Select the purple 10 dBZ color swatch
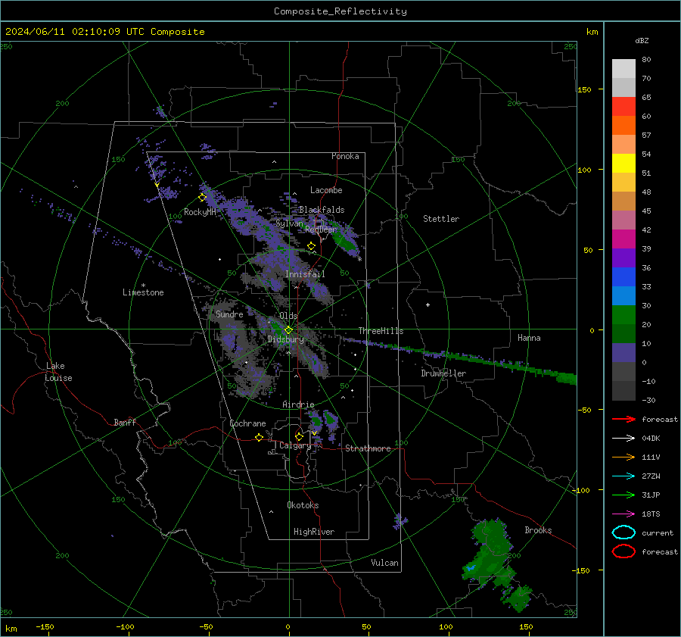Image resolution: width=681 pixels, height=637 pixels. pyautogui.click(x=623, y=353)
